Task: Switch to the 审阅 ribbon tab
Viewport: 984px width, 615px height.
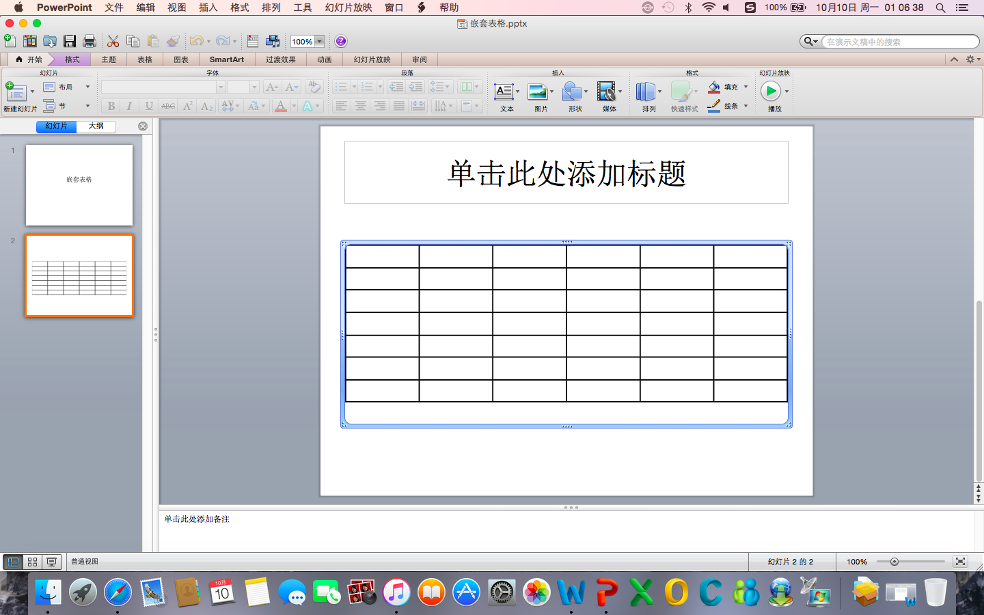Action: [x=420, y=59]
